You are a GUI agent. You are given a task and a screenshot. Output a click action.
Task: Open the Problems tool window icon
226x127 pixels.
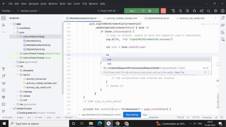(x=4, y=90)
